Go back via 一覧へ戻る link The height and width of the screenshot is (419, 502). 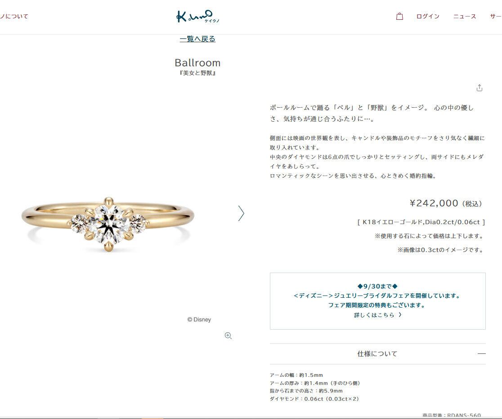coord(197,39)
